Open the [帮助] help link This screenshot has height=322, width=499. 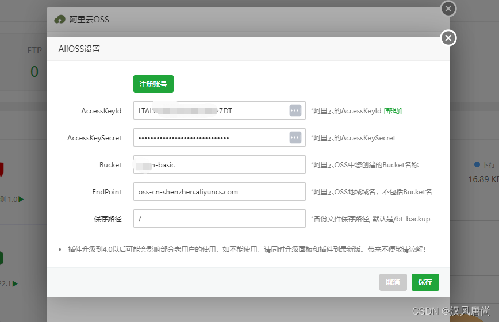[393, 111]
